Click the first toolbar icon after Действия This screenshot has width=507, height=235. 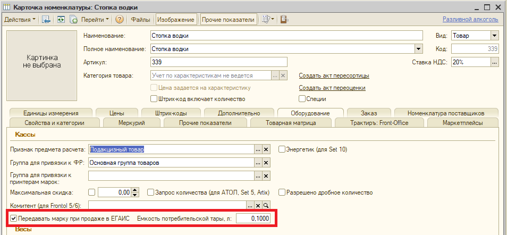click(x=46, y=20)
